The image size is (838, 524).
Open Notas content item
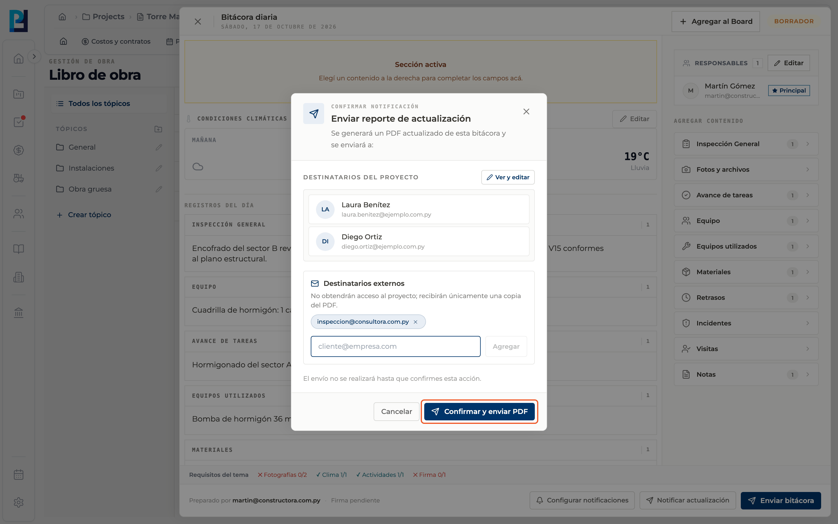point(746,375)
